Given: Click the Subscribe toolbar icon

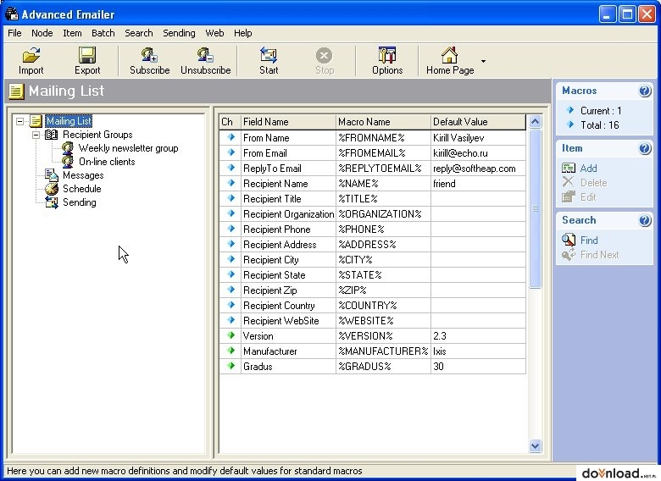Looking at the screenshot, I should click(149, 55).
